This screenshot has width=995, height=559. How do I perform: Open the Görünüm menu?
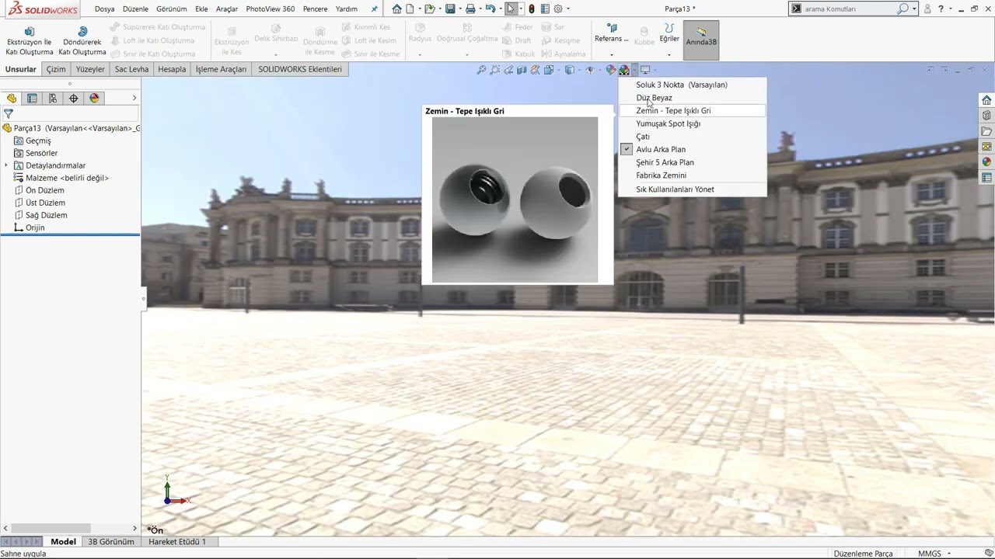(172, 9)
